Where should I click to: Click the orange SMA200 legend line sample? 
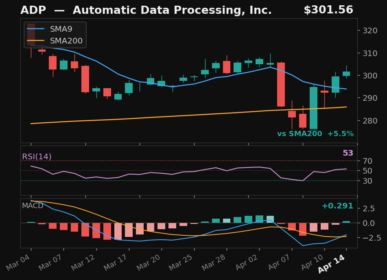35,41
